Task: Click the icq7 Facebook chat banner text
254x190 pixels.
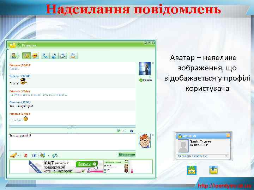Action: pyautogui.click(x=58, y=167)
